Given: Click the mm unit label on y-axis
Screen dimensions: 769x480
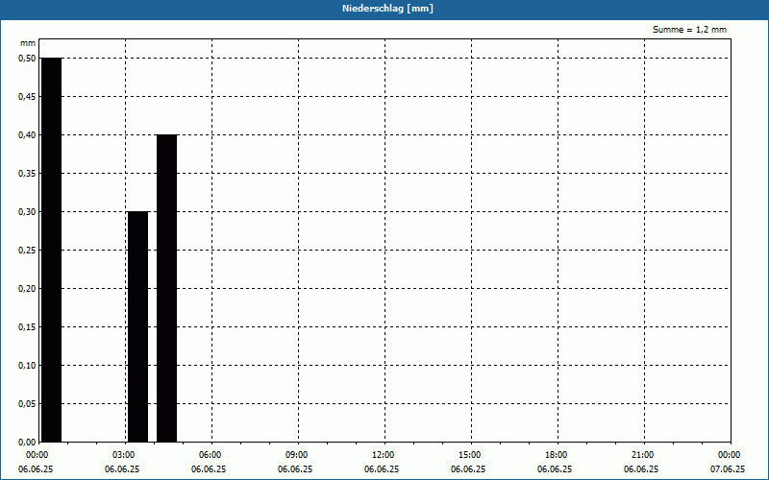Looking at the screenshot, I should (28, 43).
